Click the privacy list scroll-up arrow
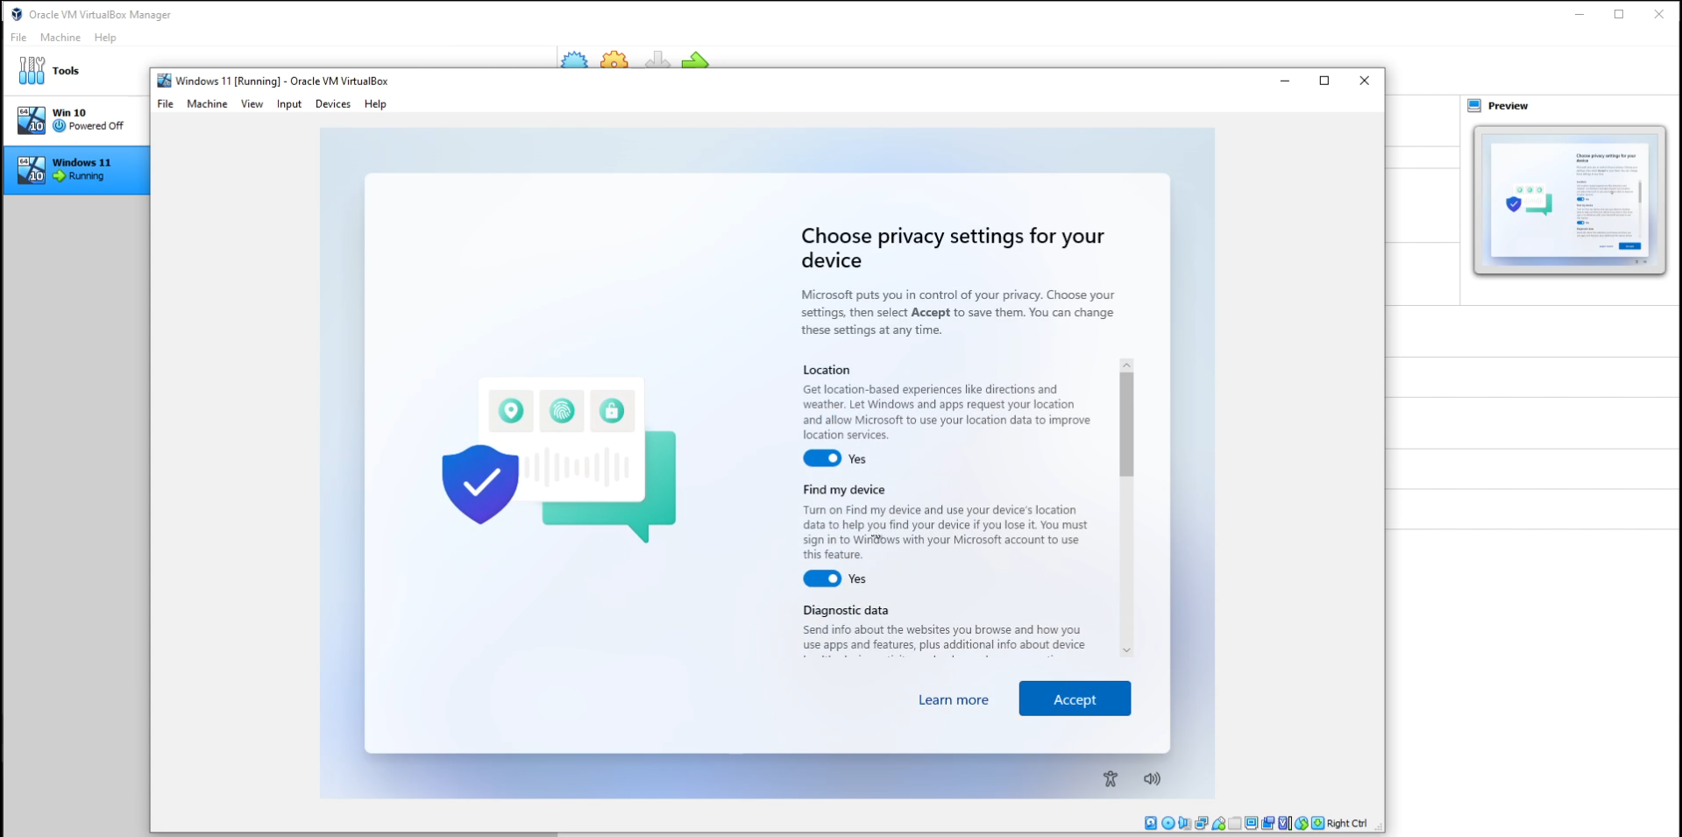The width and height of the screenshot is (1682, 837). pos(1126,365)
